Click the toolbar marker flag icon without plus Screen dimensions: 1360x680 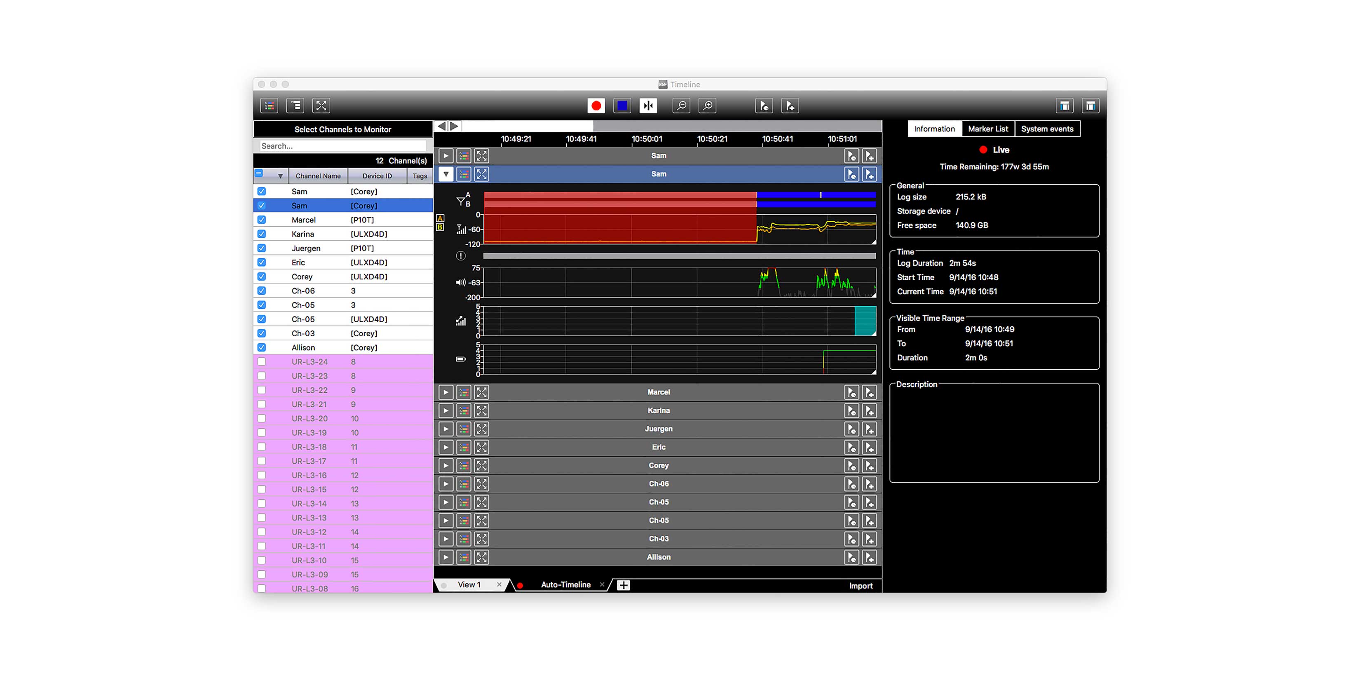[764, 106]
